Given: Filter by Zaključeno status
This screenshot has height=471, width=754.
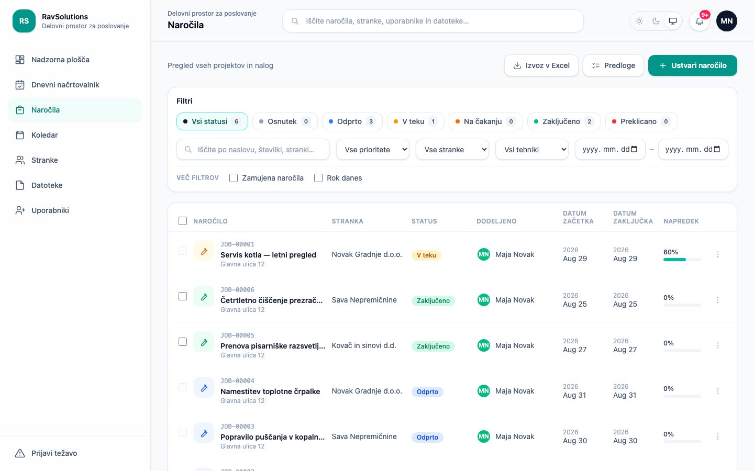Looking at the screenshot, I should (564, 121).
